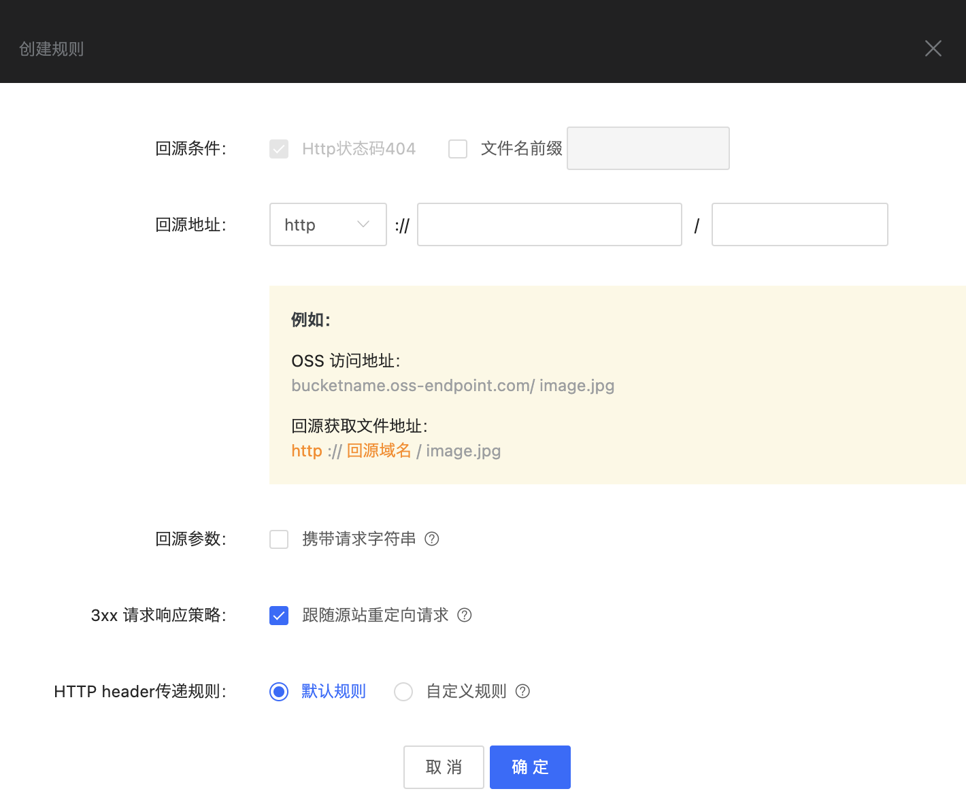Viewport: 966px width, 804px height.
Task: Select the 默认规则 radio option
Action: 279,691
